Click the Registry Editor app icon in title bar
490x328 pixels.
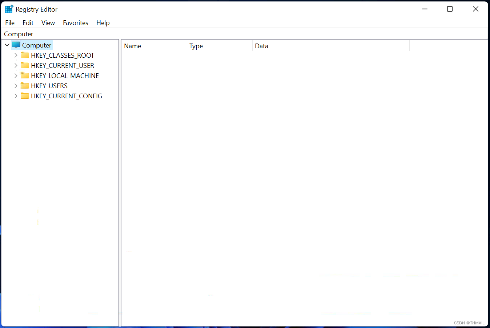pos(9,9)
